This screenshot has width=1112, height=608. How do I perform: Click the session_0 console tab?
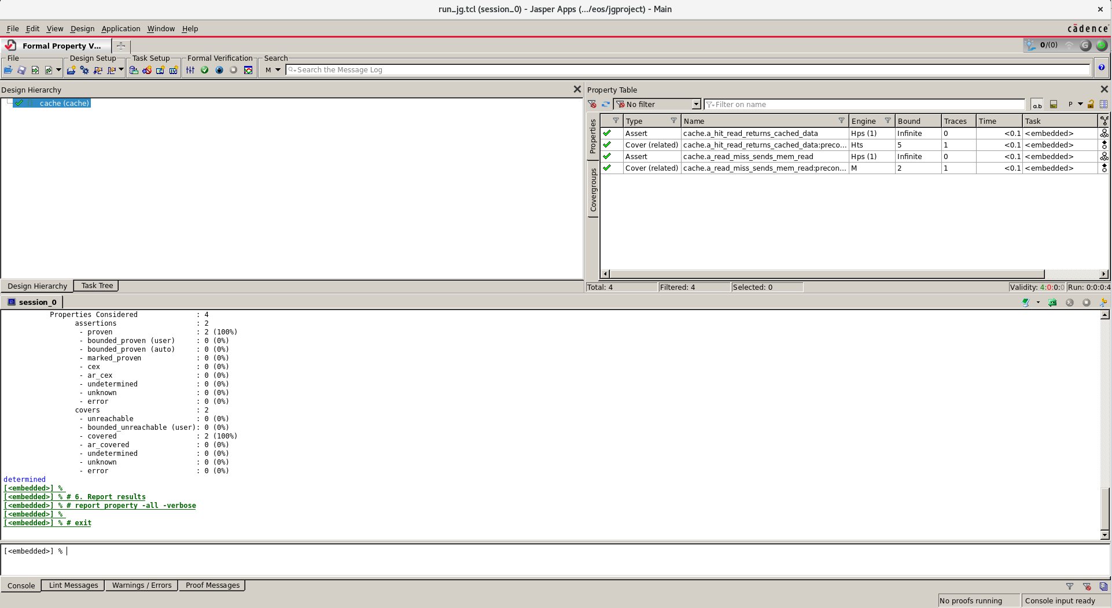coord(32,302)
